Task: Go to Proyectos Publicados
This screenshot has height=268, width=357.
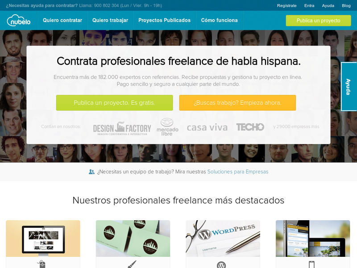Action: point(164,20)
